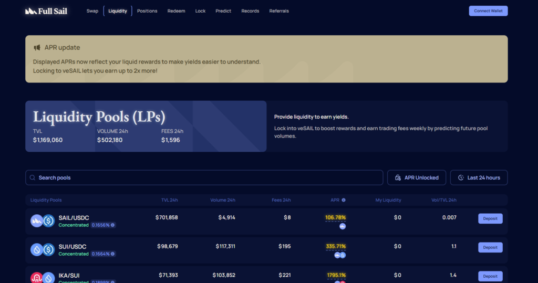Screen dimensions: 538x283
Task: Sort the pools by Volume 24h column
Action: 223,200
